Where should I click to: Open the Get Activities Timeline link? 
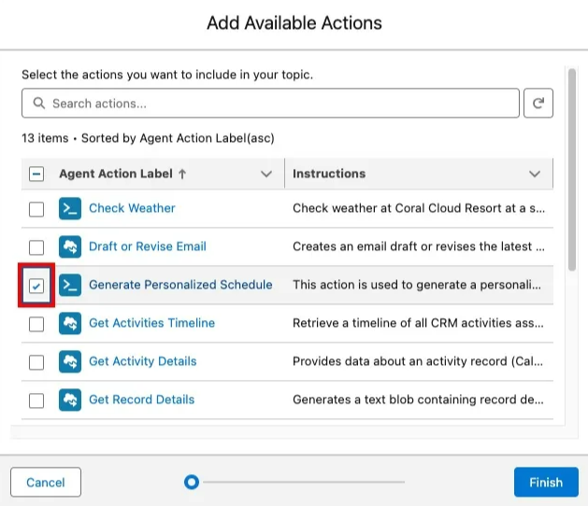click(x=151, y=323)
